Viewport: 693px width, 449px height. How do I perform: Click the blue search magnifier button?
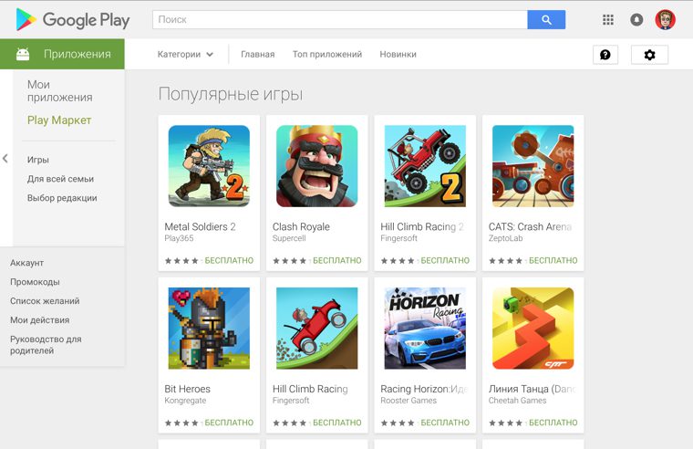546,20
